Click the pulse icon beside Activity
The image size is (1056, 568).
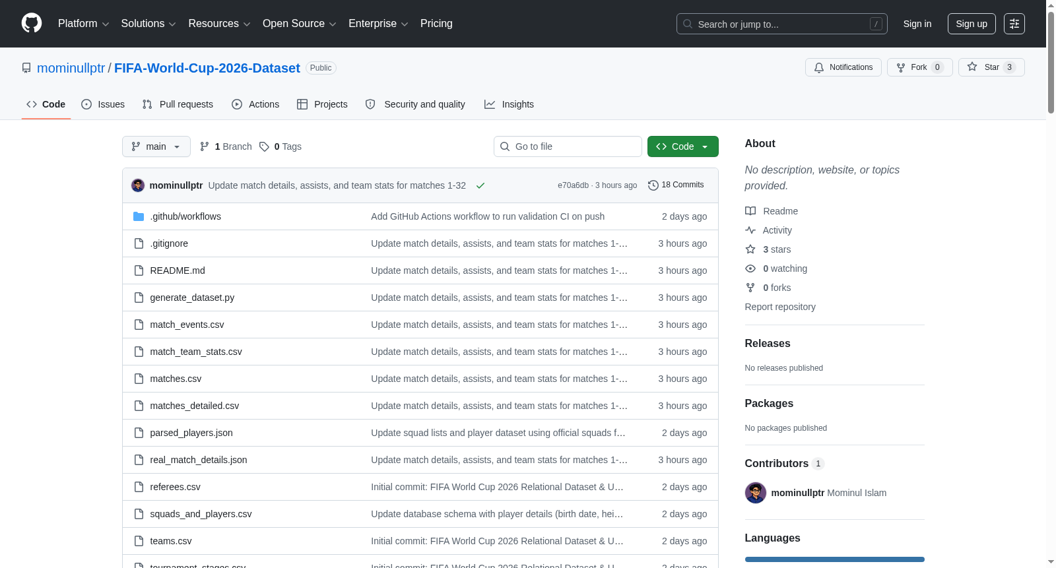[x=750, y=230]
